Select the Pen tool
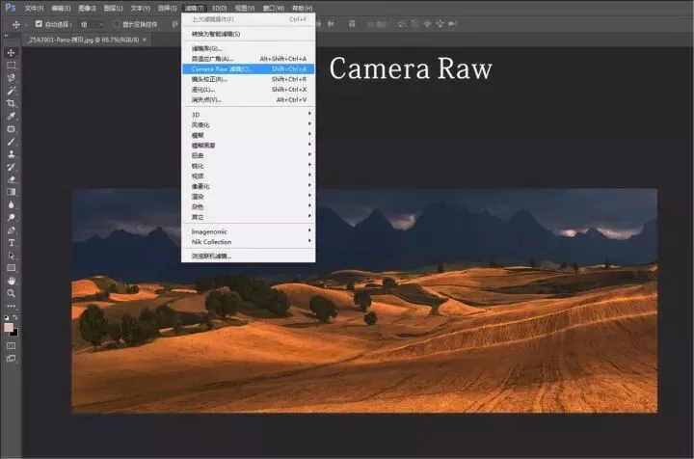 click(11, 230)
